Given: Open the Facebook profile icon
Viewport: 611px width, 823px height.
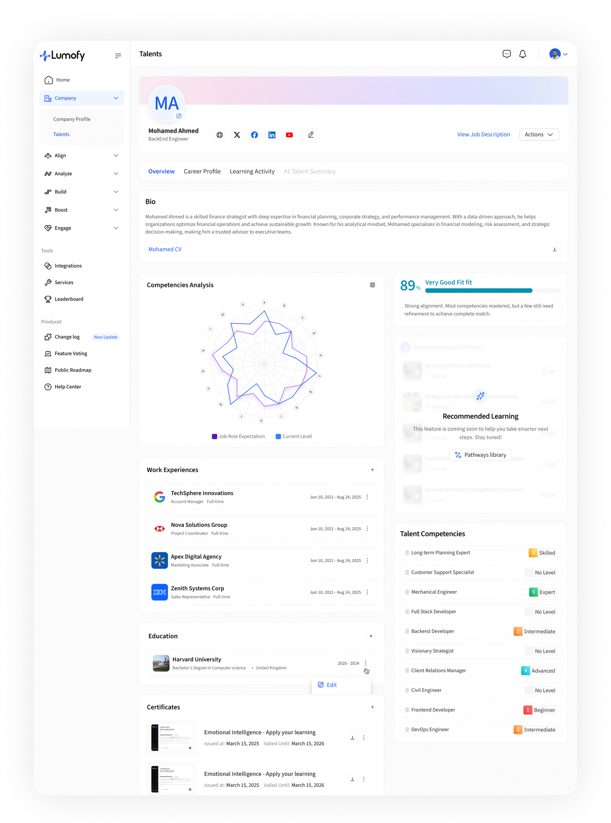Looking at the screenshot, I should [x=254, y=135].
